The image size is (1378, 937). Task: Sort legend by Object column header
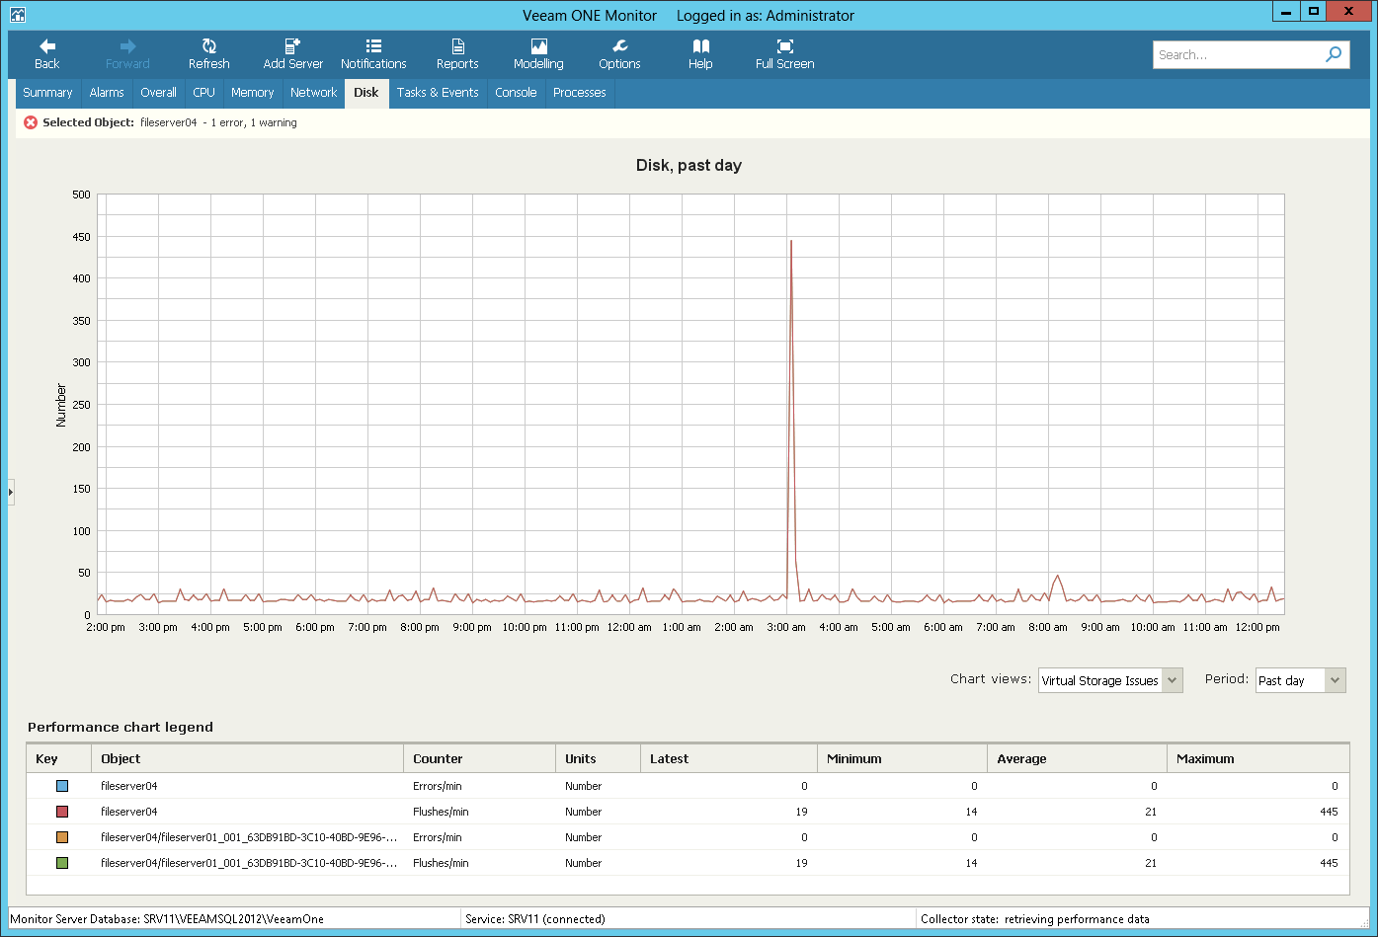[247, 758]
